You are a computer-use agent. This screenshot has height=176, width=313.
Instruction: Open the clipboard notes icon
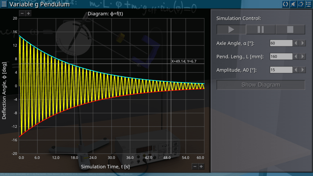coord(300,4)
